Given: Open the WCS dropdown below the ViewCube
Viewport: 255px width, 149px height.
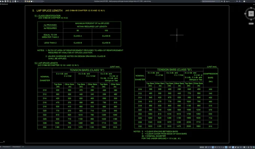Looking at the screenshot, I should tap(251, 23).
